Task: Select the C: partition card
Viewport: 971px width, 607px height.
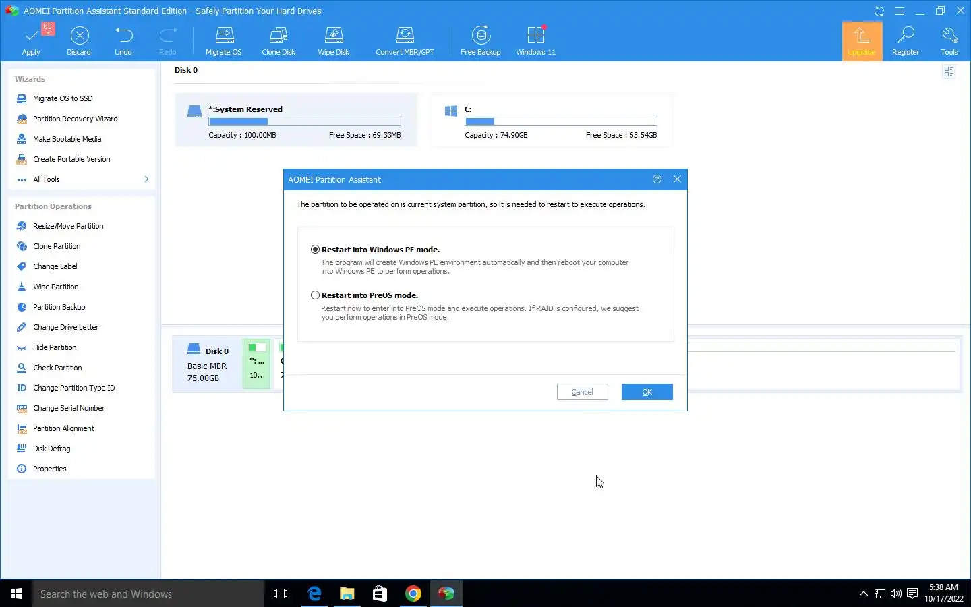Action: point(552,120)
